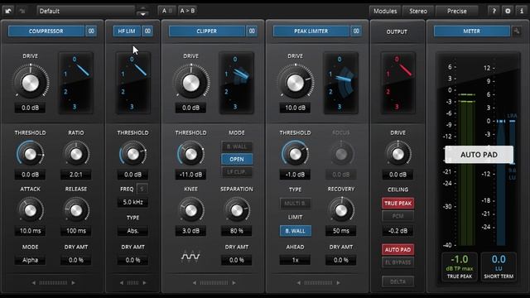The image size is (530, 298).
Task: Enable TRUE PEAK ceiling mode
Action: click(397, 204)
